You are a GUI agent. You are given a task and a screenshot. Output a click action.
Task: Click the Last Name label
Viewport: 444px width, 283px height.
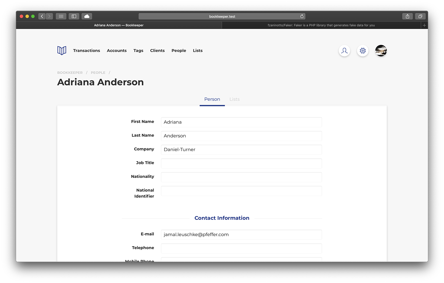pos(143,135)
